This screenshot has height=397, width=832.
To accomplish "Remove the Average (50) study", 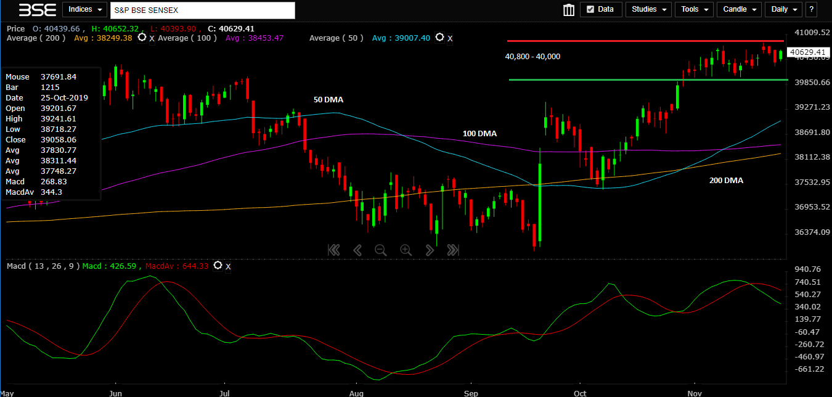I will [450, 38].
